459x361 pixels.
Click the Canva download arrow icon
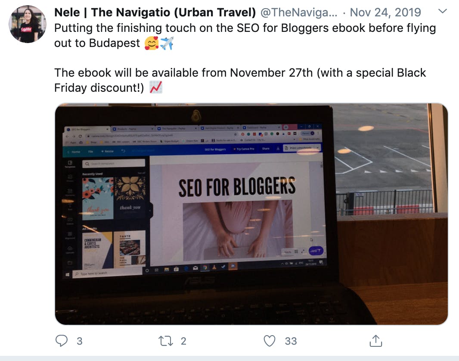[278, 149]
